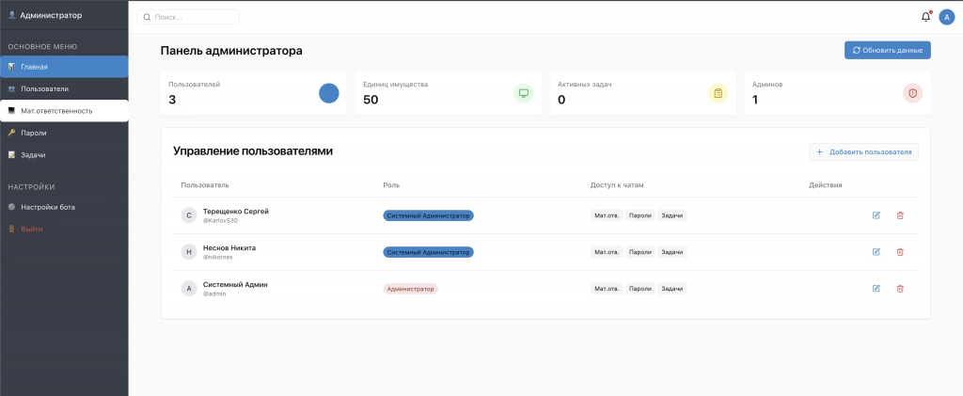
Task: Edit user Системный Админ with pencil icon
Action: coord(876,289)
